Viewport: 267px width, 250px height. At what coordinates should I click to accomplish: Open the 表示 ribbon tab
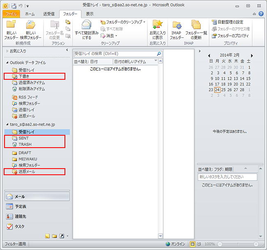click(x=90, y=14)
